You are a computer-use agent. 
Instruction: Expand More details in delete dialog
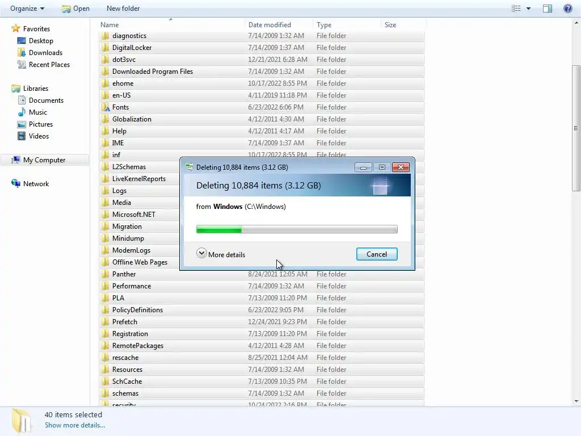[221, 254]
